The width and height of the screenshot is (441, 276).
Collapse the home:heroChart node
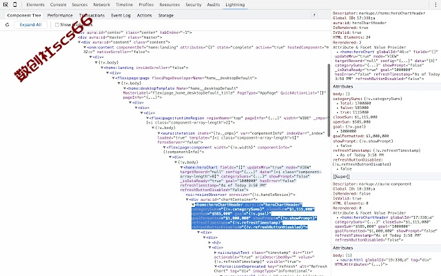coord(181,168)
